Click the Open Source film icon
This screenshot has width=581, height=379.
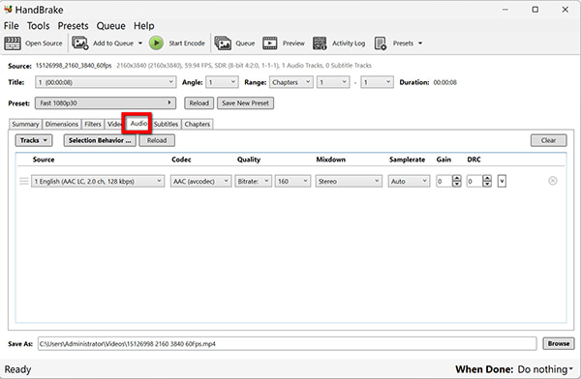13,44
